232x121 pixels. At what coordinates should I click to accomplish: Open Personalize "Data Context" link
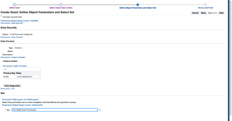point(12,37)
